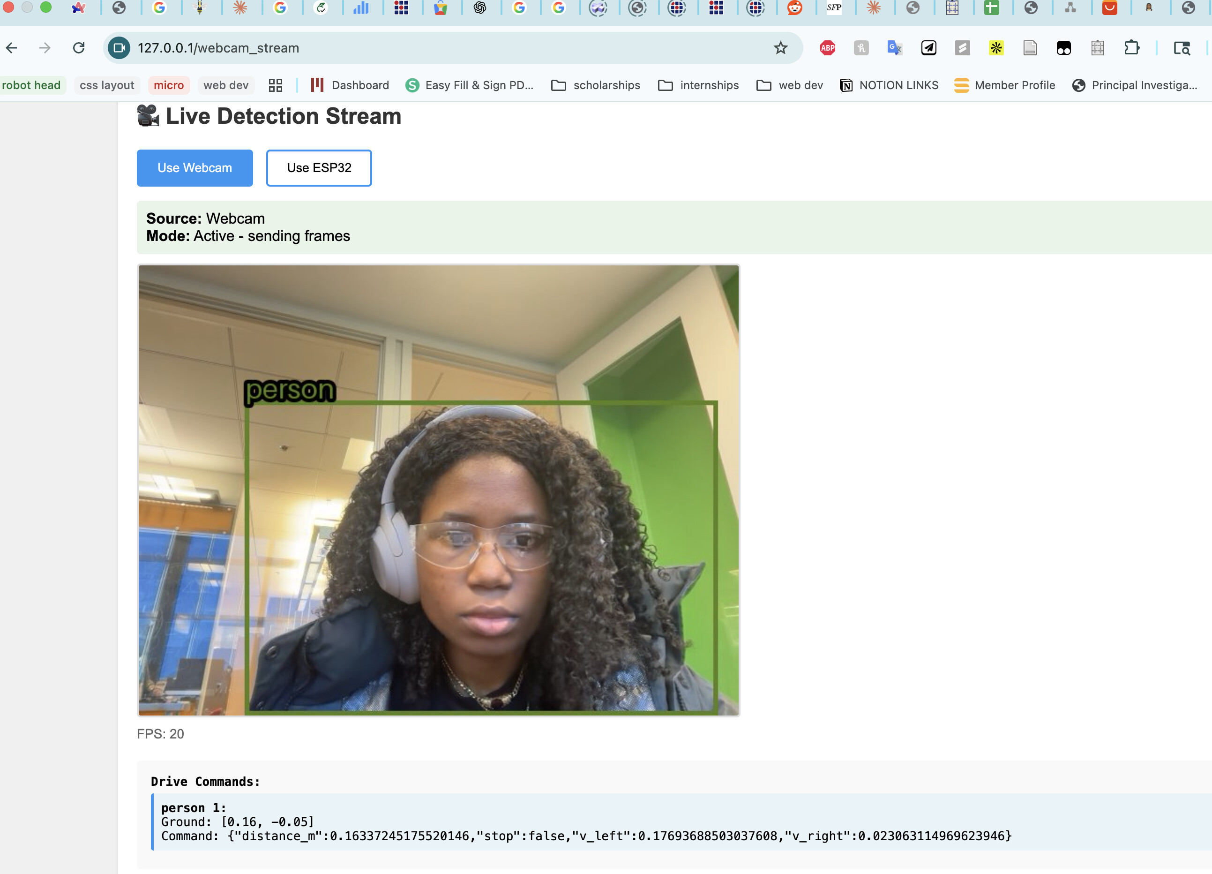Open the AdBlock Plus extension

(x=827, y=48)
